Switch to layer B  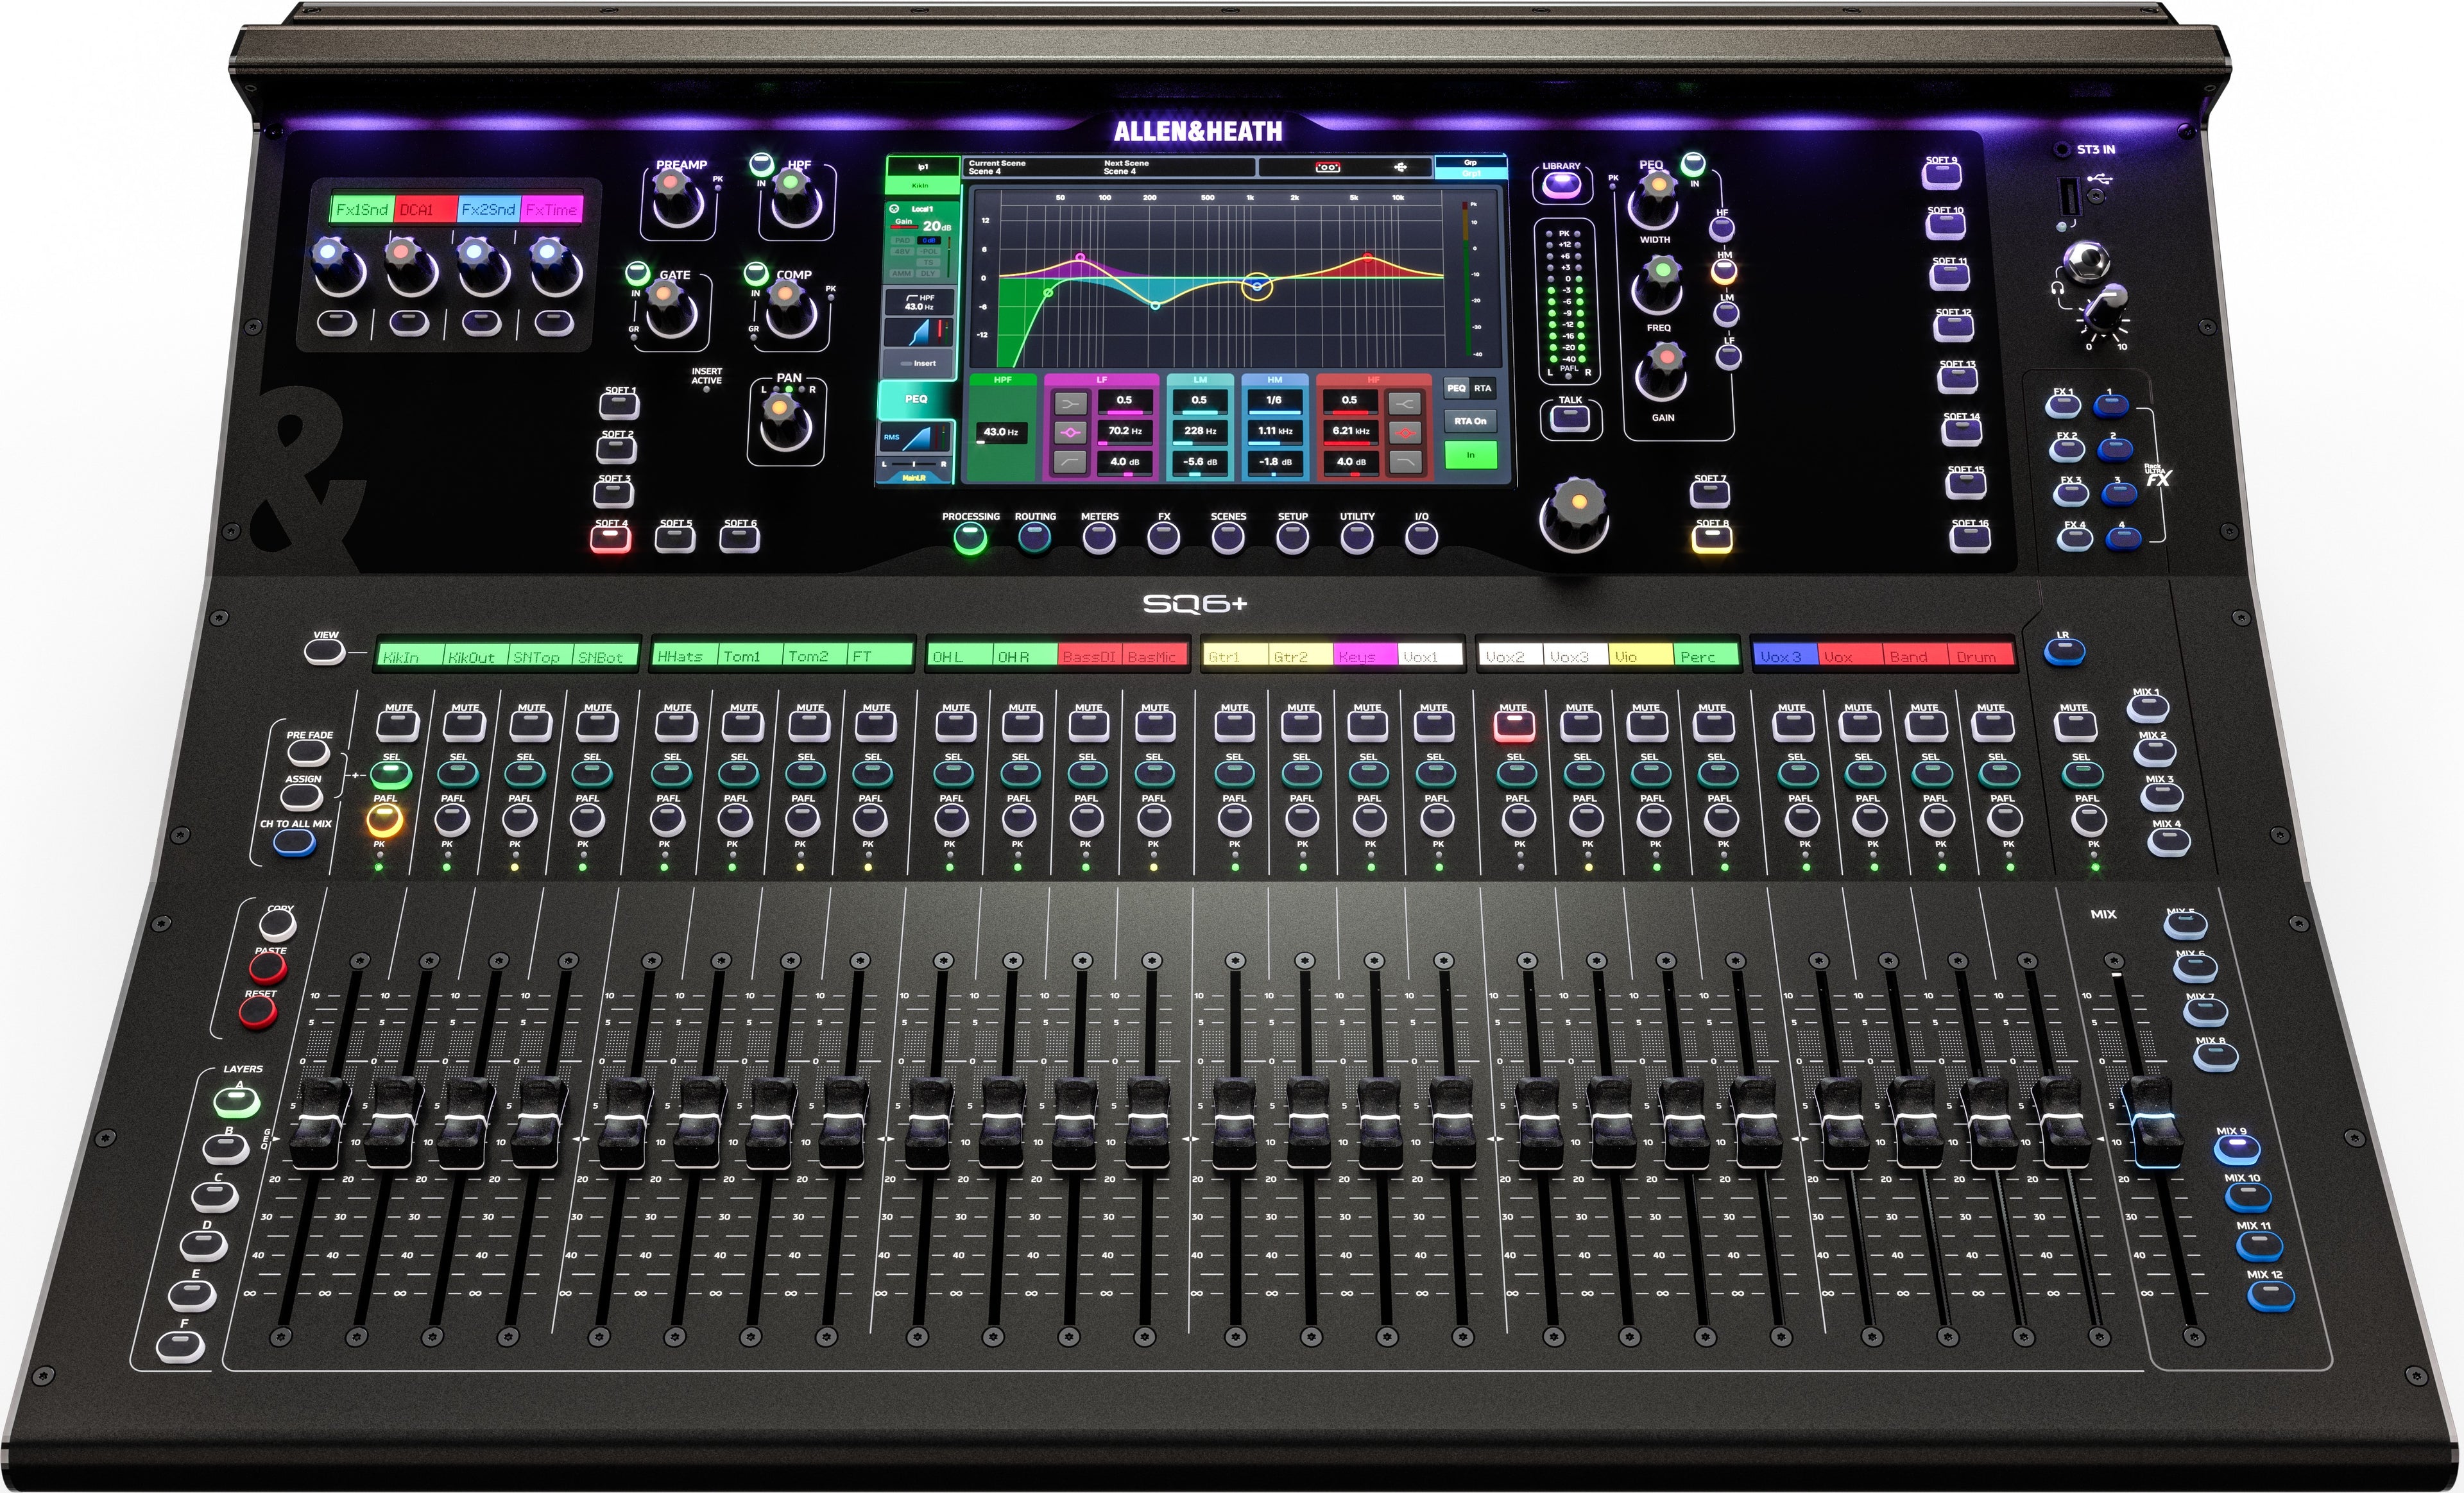pos(226,1150)
